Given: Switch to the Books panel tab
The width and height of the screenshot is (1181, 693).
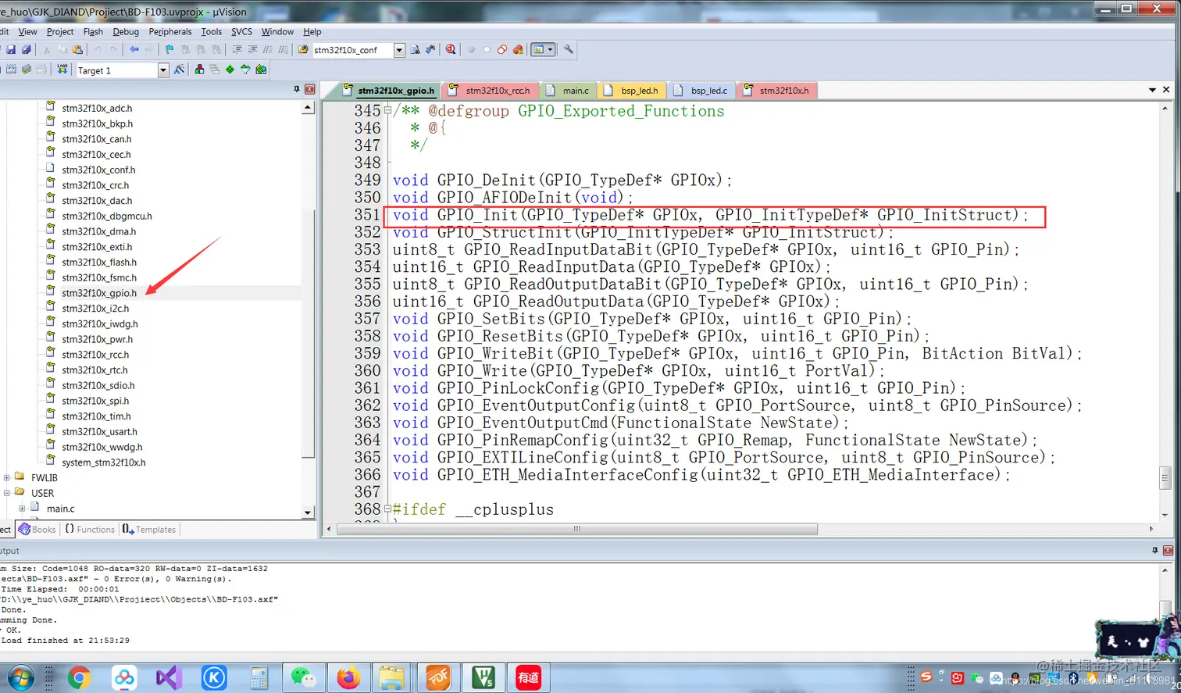Looking at the screenshot, I should tap(37, 530).
